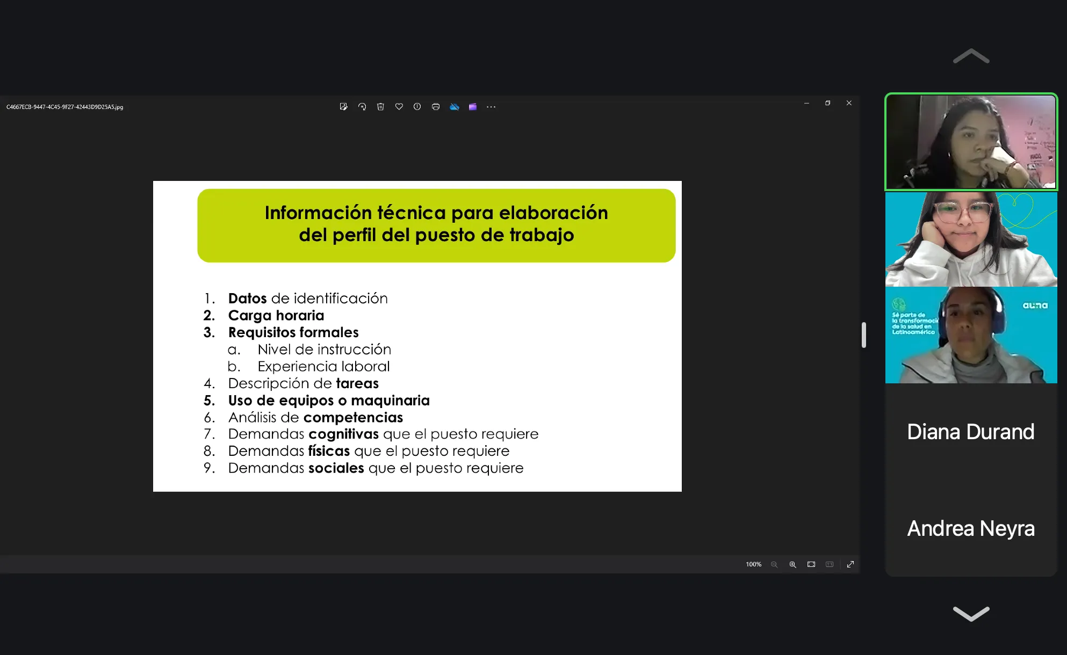Viewport: 1067px width, 655px height.
Task: Mark the photo as favorite using the heart icon
Action: [x=399, y=107]
